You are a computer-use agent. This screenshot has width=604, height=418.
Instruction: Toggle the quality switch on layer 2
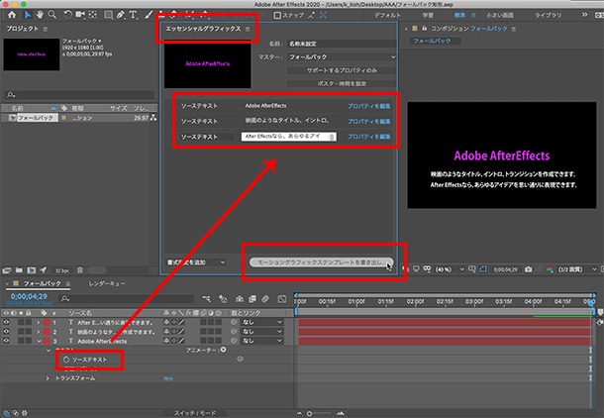click(181, 331)
